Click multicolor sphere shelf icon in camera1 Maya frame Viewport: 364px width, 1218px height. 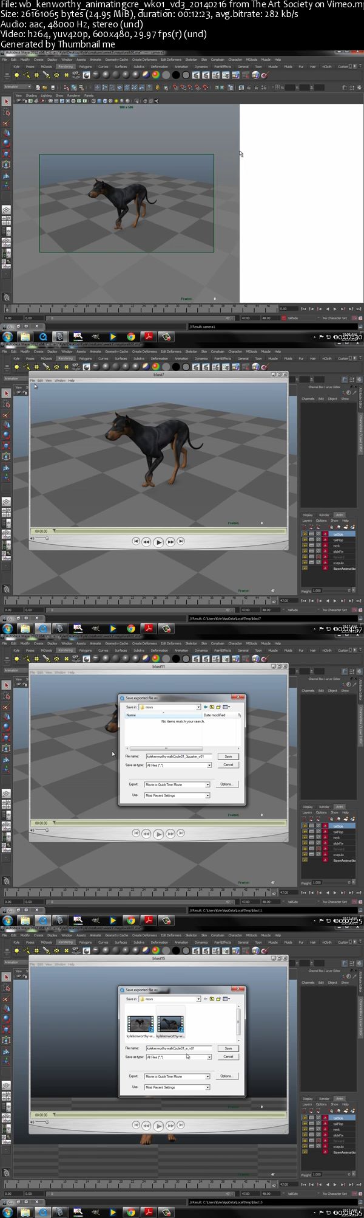156,75
